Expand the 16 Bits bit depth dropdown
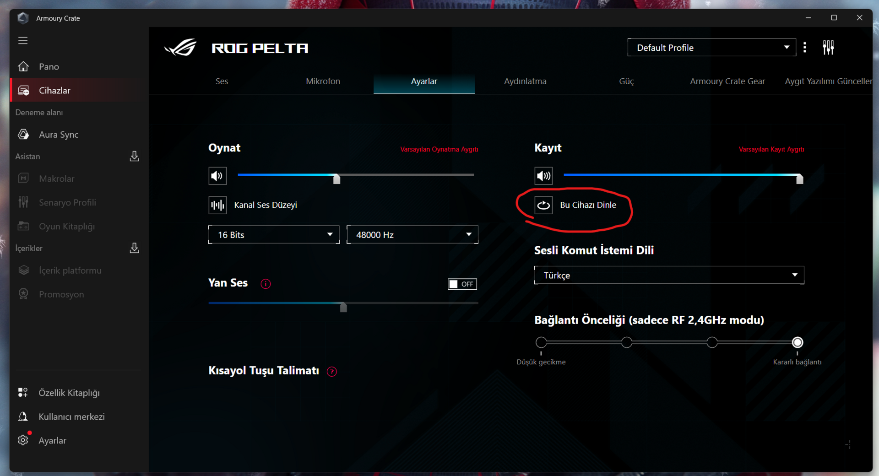Screen dimensions: 879x476 [274, 235]
